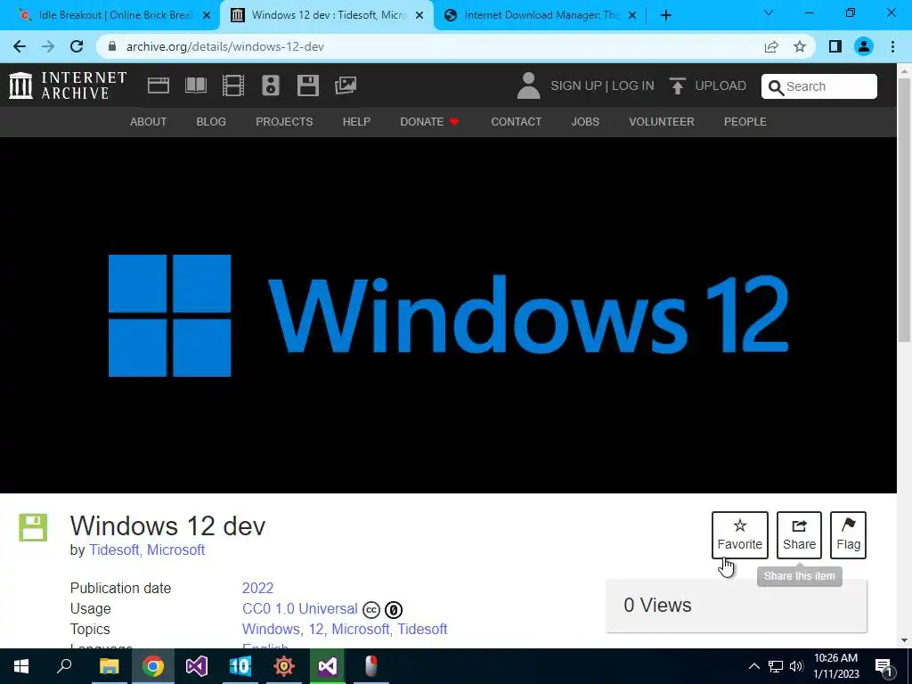Open the JOBS menu item
This screenshot has height=684, width=912.
tap(585, 121)
